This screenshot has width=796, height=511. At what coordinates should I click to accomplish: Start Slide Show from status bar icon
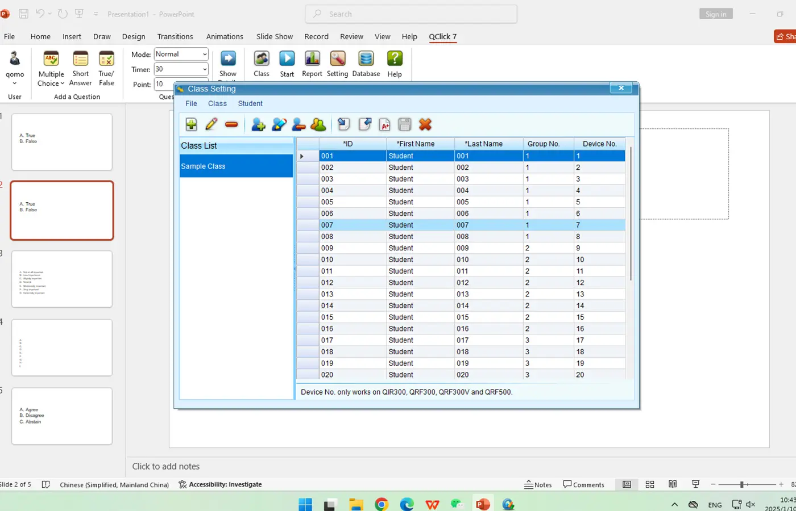click(695, 484)
